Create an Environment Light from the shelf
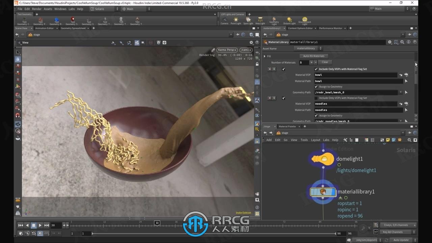Viewport: 432px width, 243px height. (305, 21)
